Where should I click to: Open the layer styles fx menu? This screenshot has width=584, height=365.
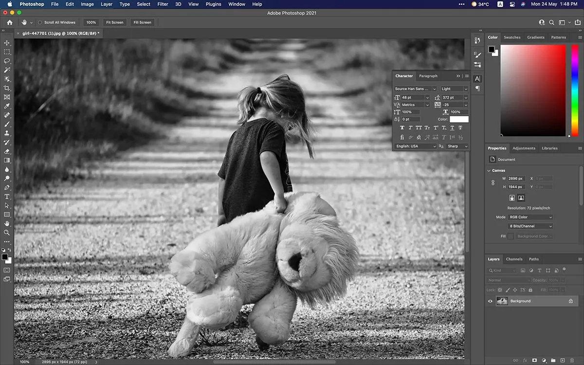coord(525,360)
